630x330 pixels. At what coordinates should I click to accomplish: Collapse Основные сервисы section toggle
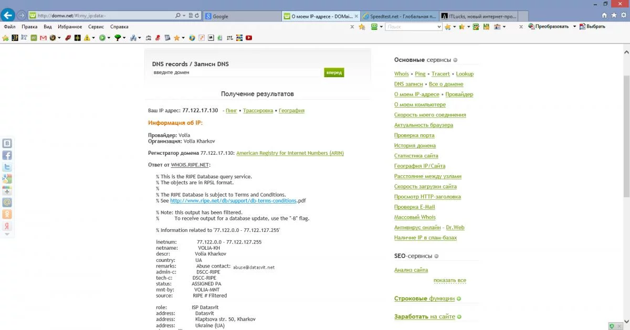coord(455,60)
